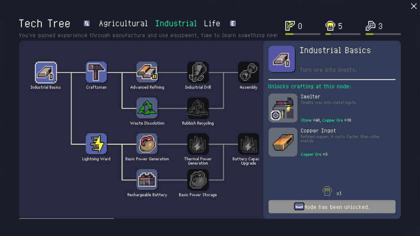Click the horizontal scrollbar below the tech tree
This screenshot has width=420, height=236.
(x=66, y=219)
